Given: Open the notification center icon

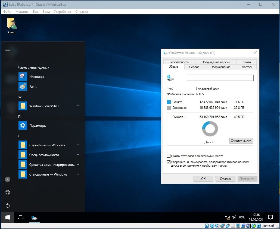Looking at the screenshot, I should click(x=270, y=217).
